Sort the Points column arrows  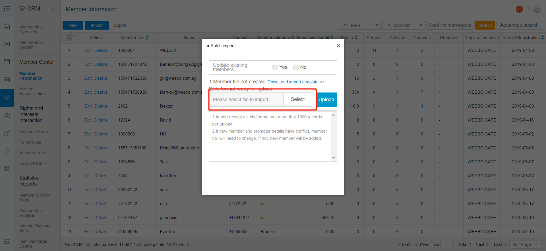pos(356,38)
